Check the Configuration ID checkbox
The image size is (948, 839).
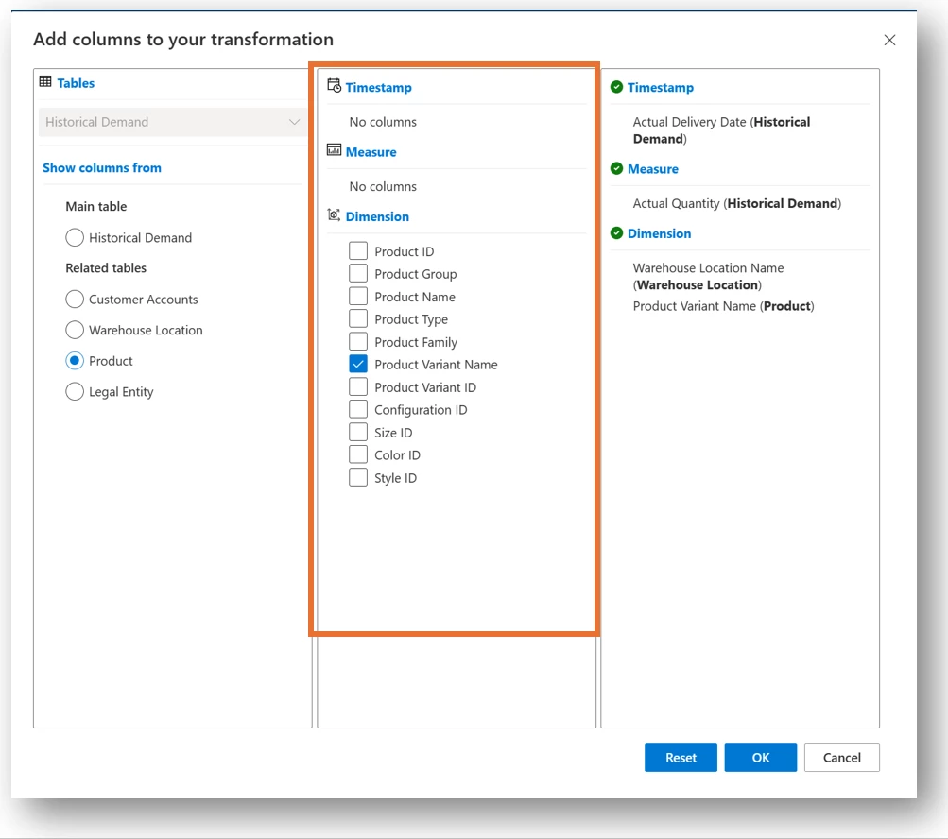(358, 409)
